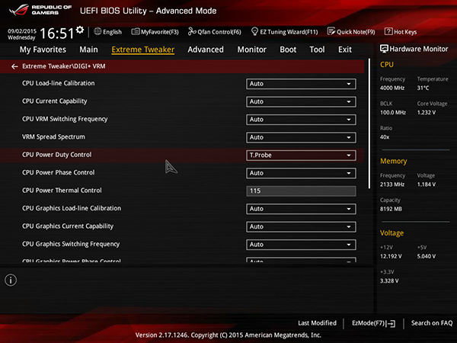Screen dimensions: 457x343
Task: Click the info circle icon
Action: 11,280
